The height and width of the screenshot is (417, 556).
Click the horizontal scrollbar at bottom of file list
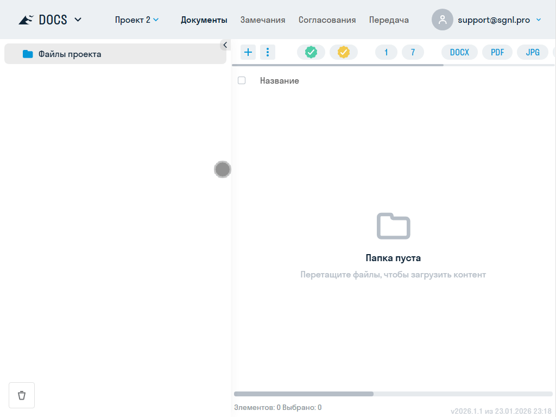pos(304,394)
